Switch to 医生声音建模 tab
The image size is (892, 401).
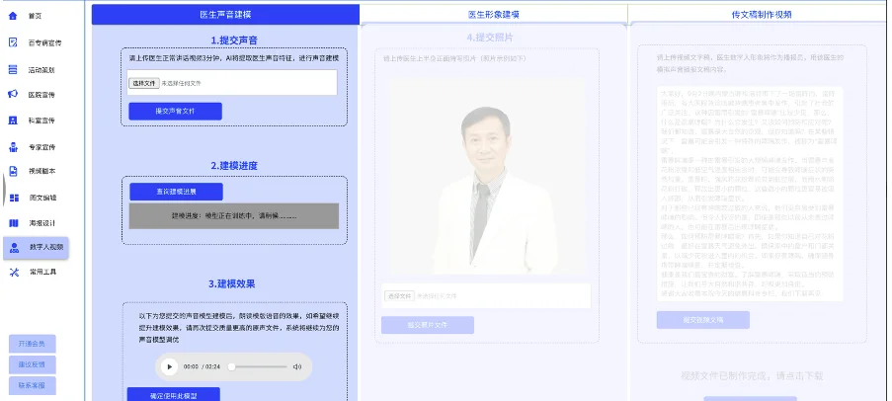tap(225, 15)
